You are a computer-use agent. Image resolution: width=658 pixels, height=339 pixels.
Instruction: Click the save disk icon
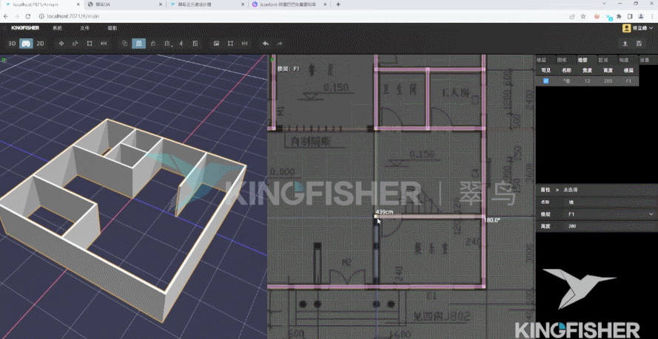coord(639,44)
